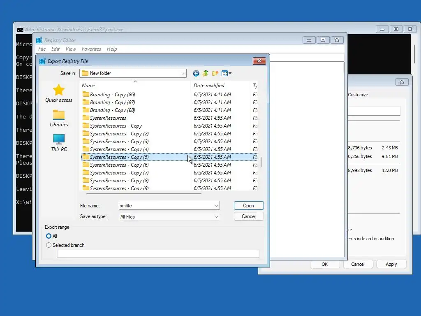Open the Edit menu in Registry Editor
421x316 pixels.
click(x=56, y=49)
